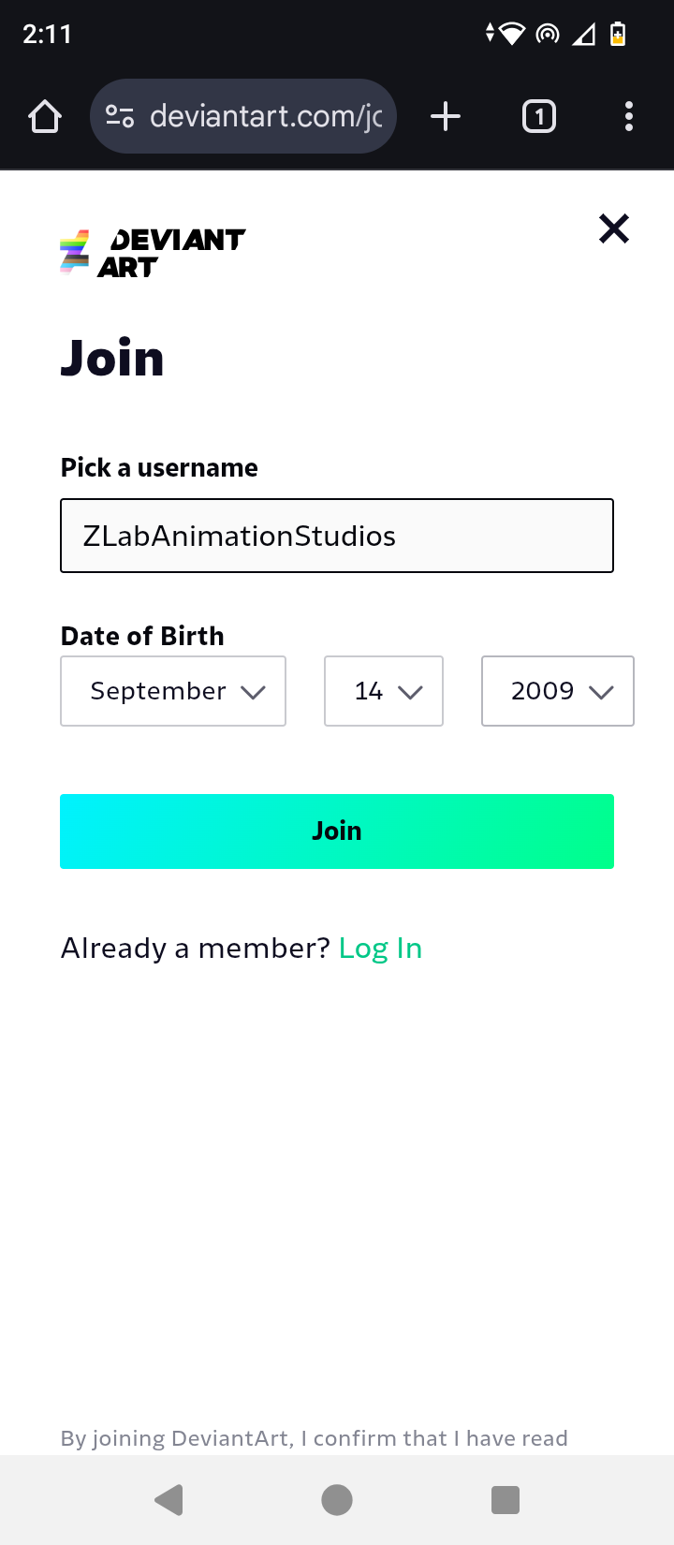
Task: Open the year dropdown showing 2009
Action: click(x=558, y=691)
